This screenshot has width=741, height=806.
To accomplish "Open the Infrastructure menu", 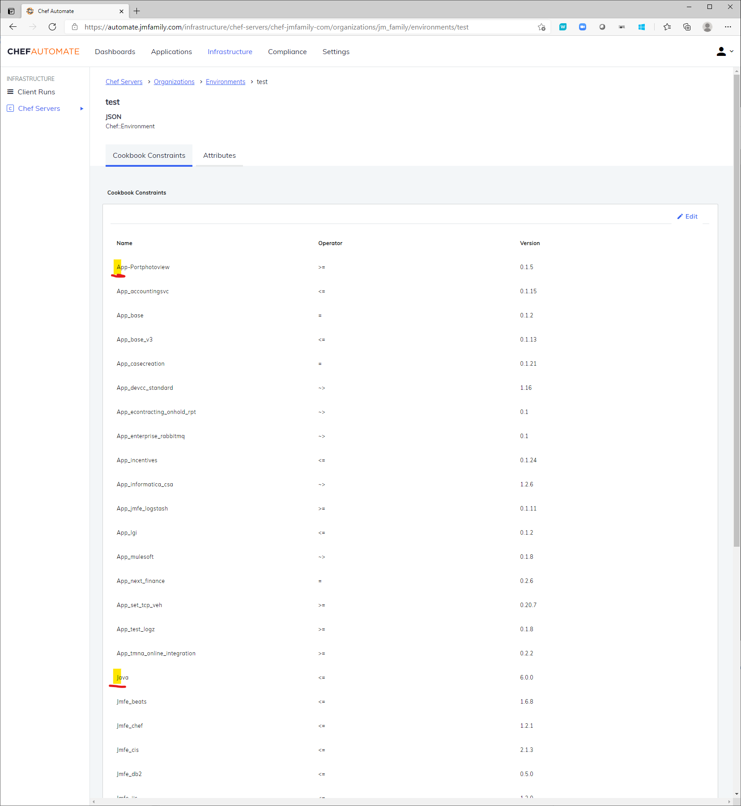I will pyautogui.click(x=230, y=51).
